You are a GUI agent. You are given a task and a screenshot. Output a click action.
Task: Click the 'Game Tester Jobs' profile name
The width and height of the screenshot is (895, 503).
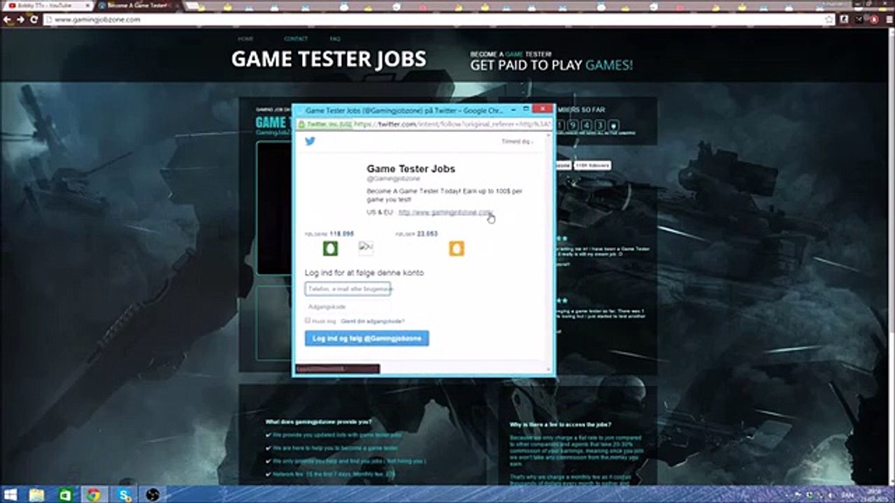[x=411, y=168]
